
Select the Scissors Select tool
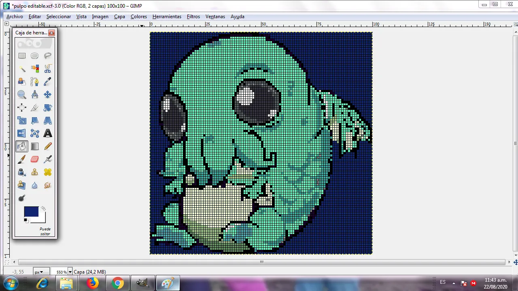click(x=48, y=69)
